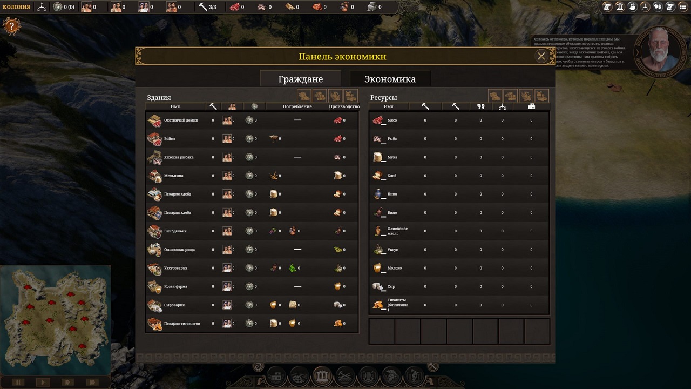Click the money bag icon top right

pos(633,7)
